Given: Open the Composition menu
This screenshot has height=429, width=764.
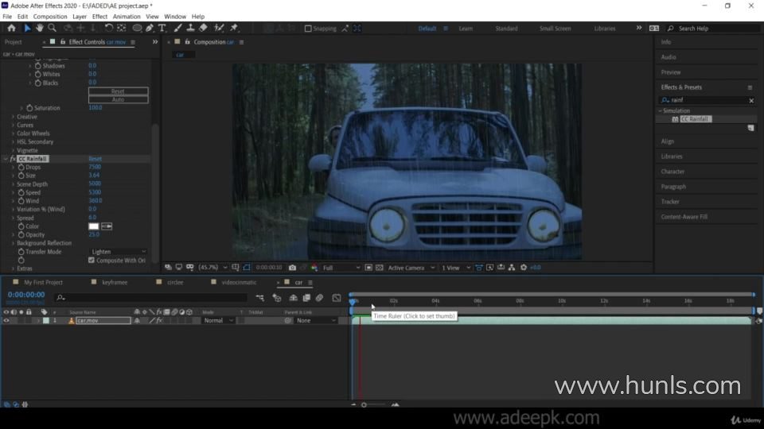Looking at the screenshot, I should click(50, 16).
